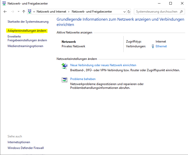The width and height of the screenshot is (188, 155).
Task: Go to Startseite der Systemsteuerung
Action: 28,22
